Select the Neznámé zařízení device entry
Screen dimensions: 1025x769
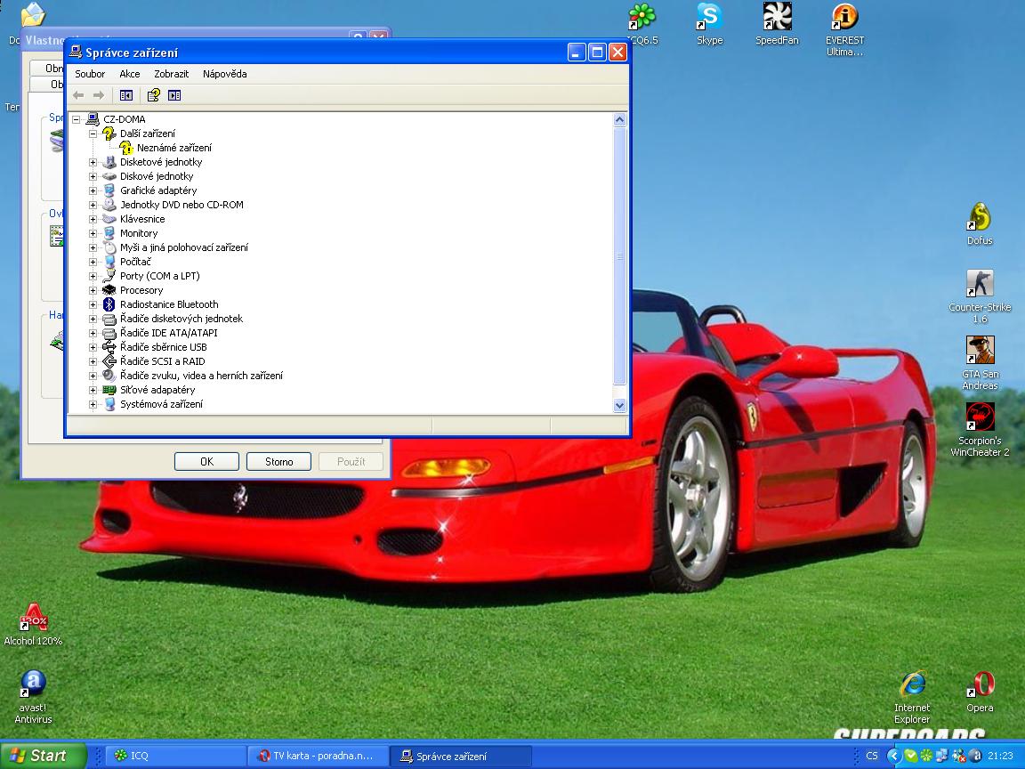[x=174, y=148]
